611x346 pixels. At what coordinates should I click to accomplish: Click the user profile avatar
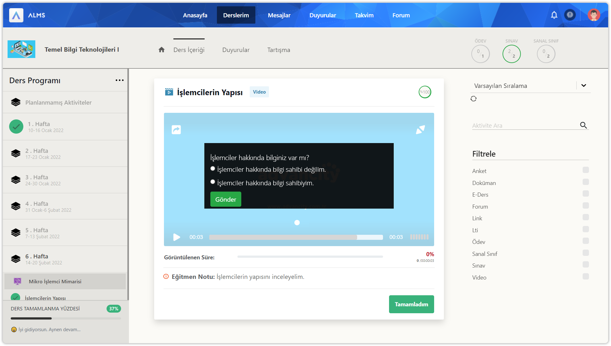point(593,15)
